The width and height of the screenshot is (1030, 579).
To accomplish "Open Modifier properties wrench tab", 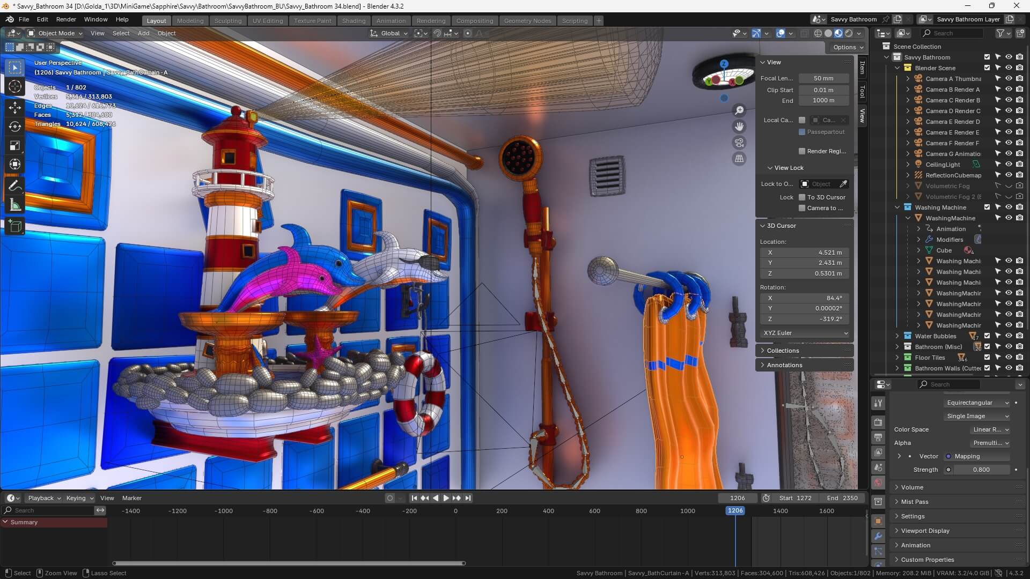I will 878,536.
